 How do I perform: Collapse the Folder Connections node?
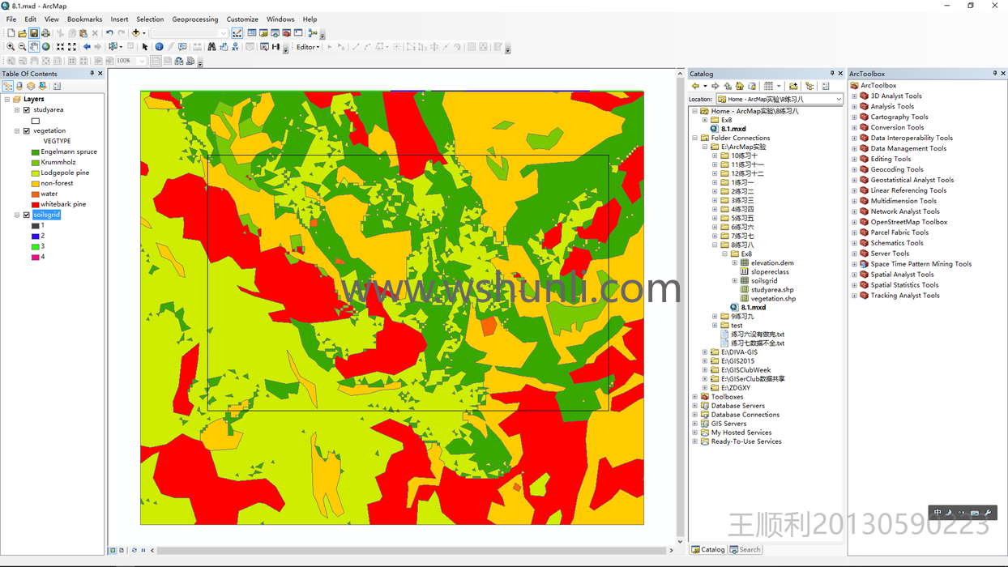click(695, 138)
